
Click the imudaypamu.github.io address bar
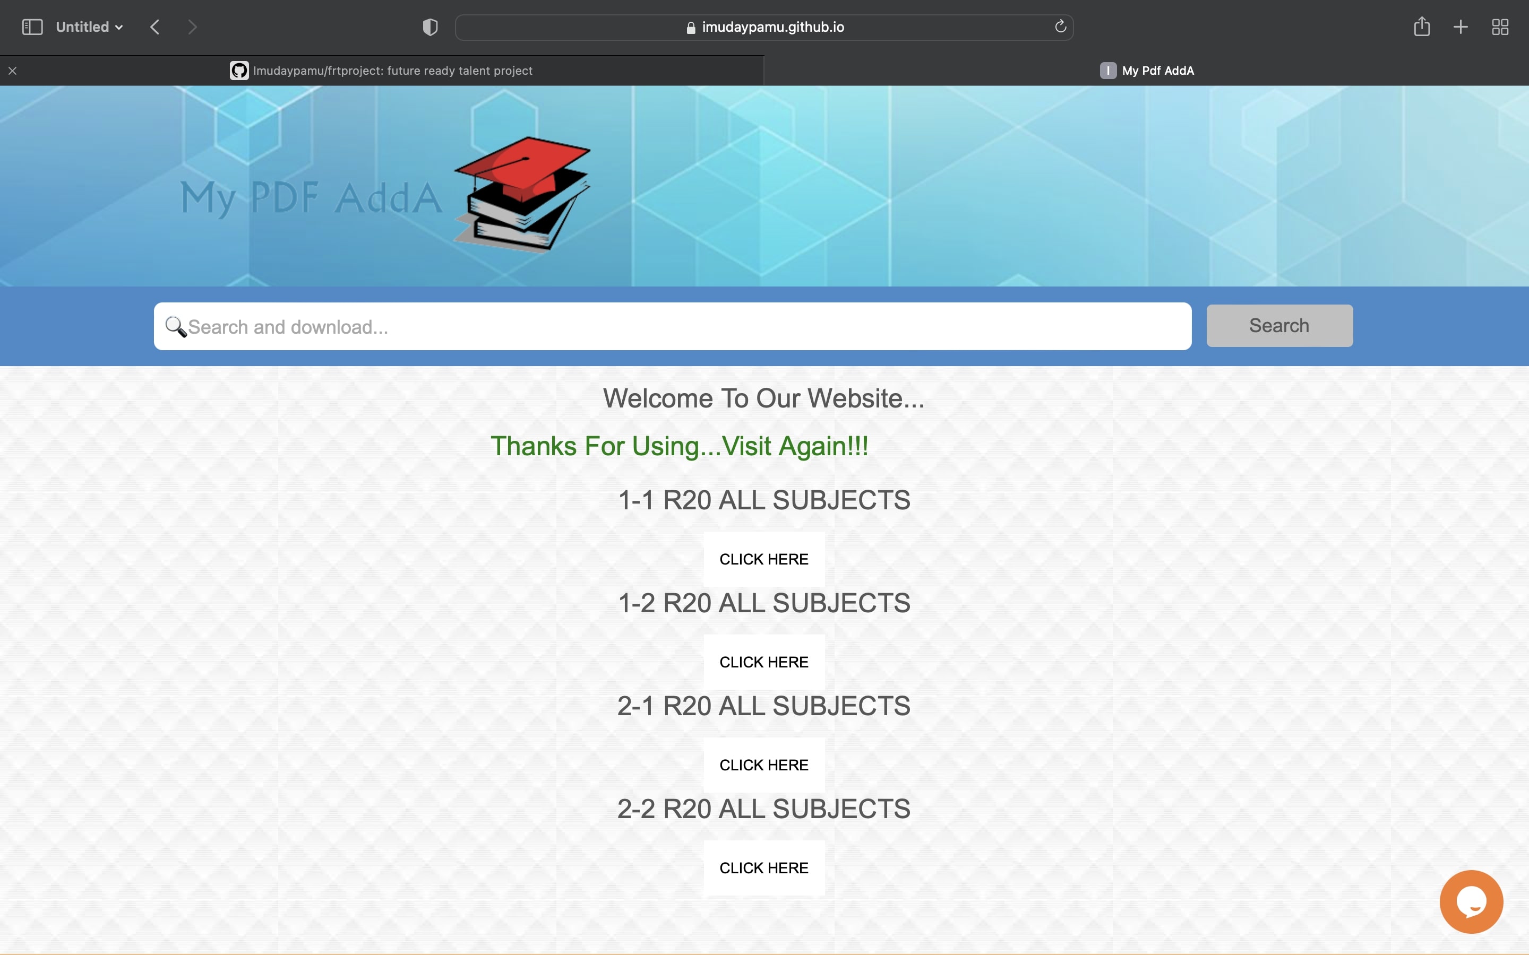(x=763, y=27)
